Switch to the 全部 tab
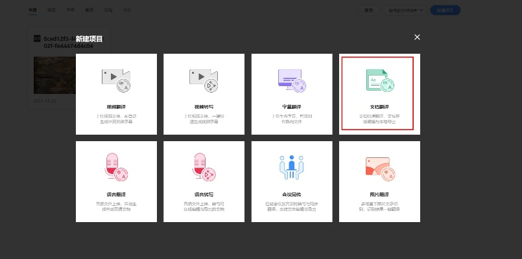 tap(33, 10)
